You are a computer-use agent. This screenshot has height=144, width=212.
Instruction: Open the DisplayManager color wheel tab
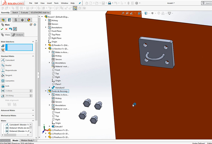coord(29,20)
